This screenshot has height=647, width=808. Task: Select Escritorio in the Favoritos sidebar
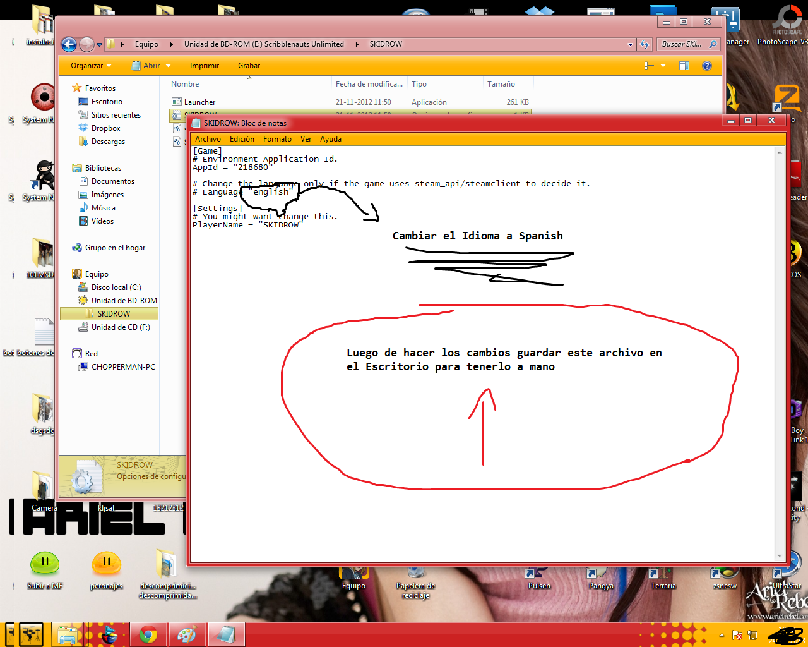(100, 102)
